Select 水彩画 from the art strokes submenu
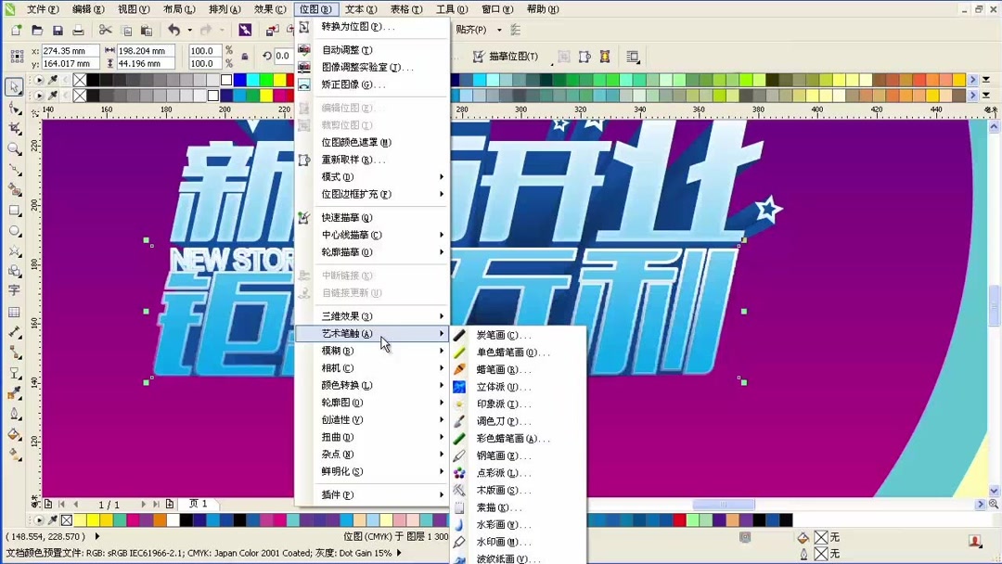Viewport: 1002px width, 564px height. click(x=504, y=524)
